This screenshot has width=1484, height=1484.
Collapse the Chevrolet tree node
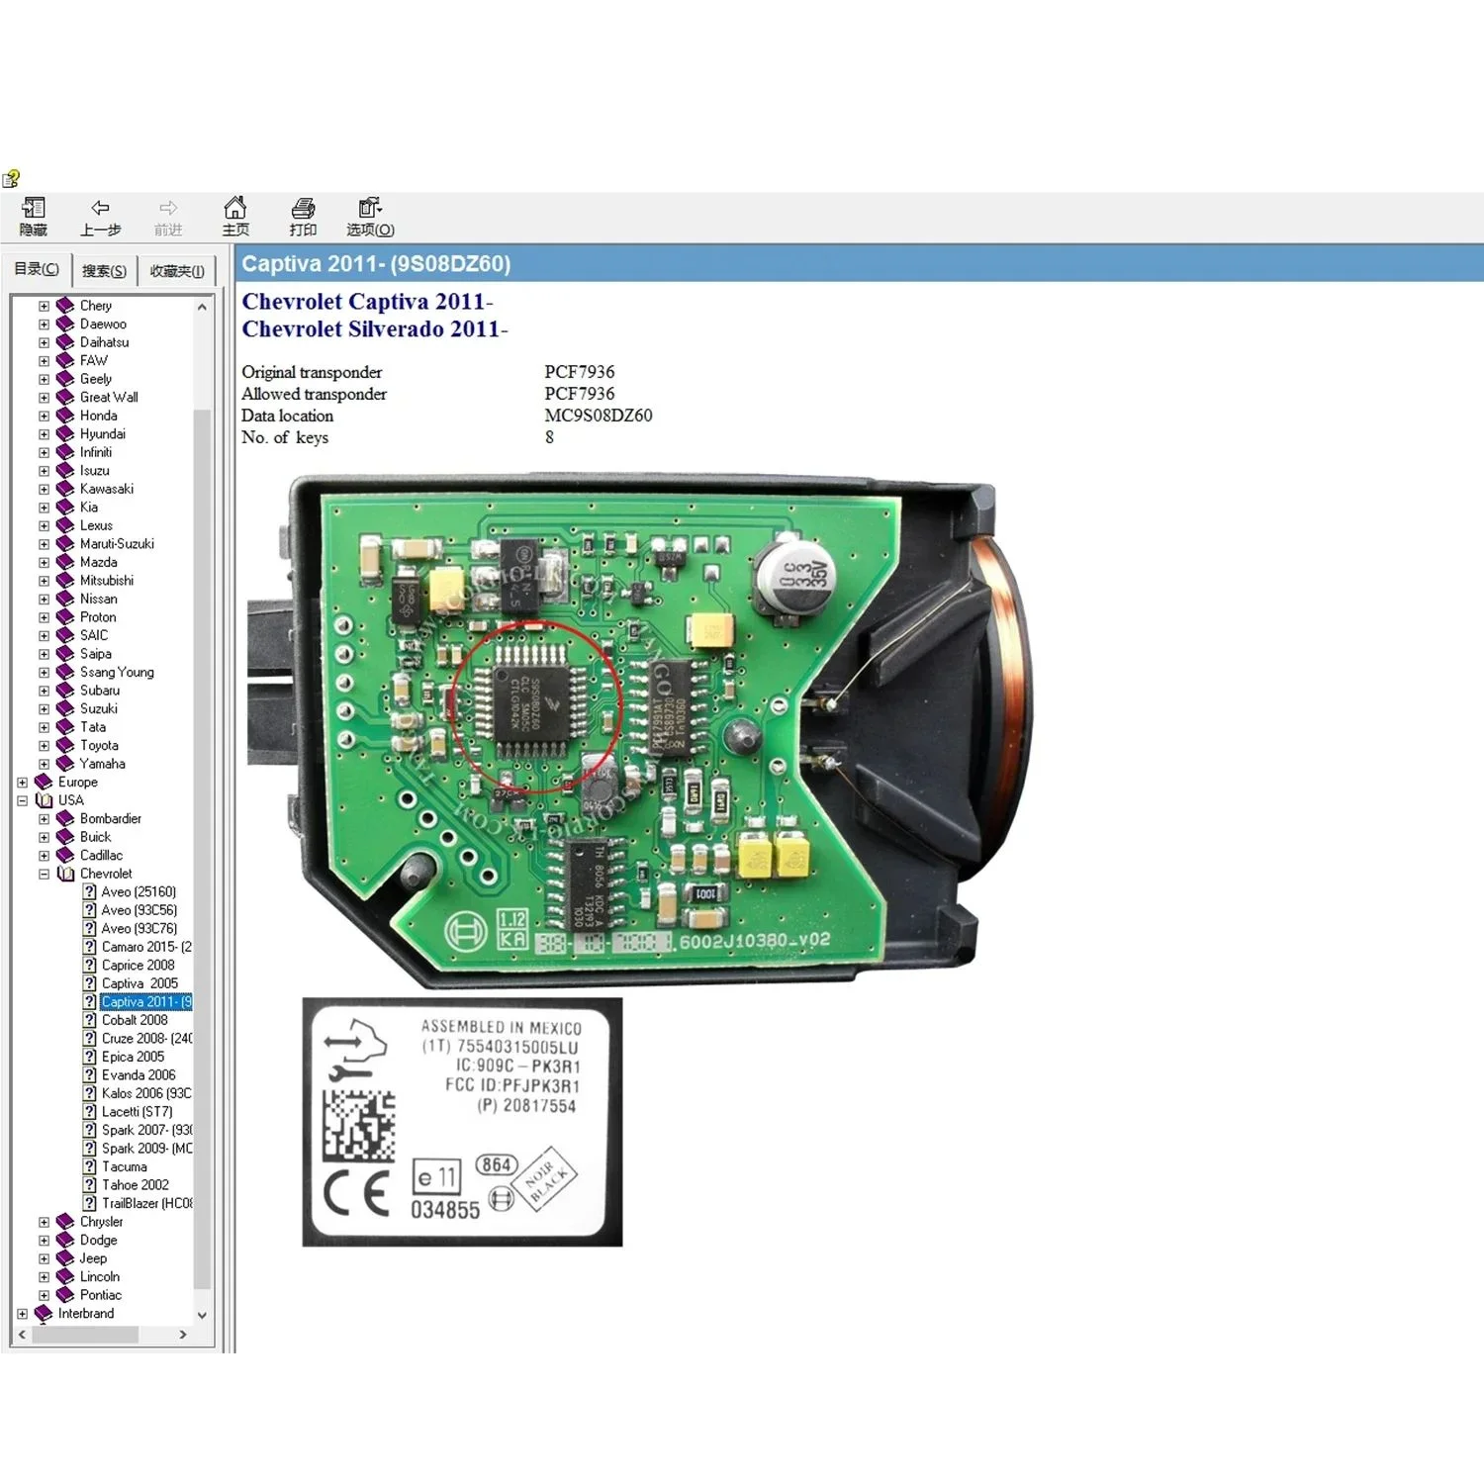click(44, 874)
